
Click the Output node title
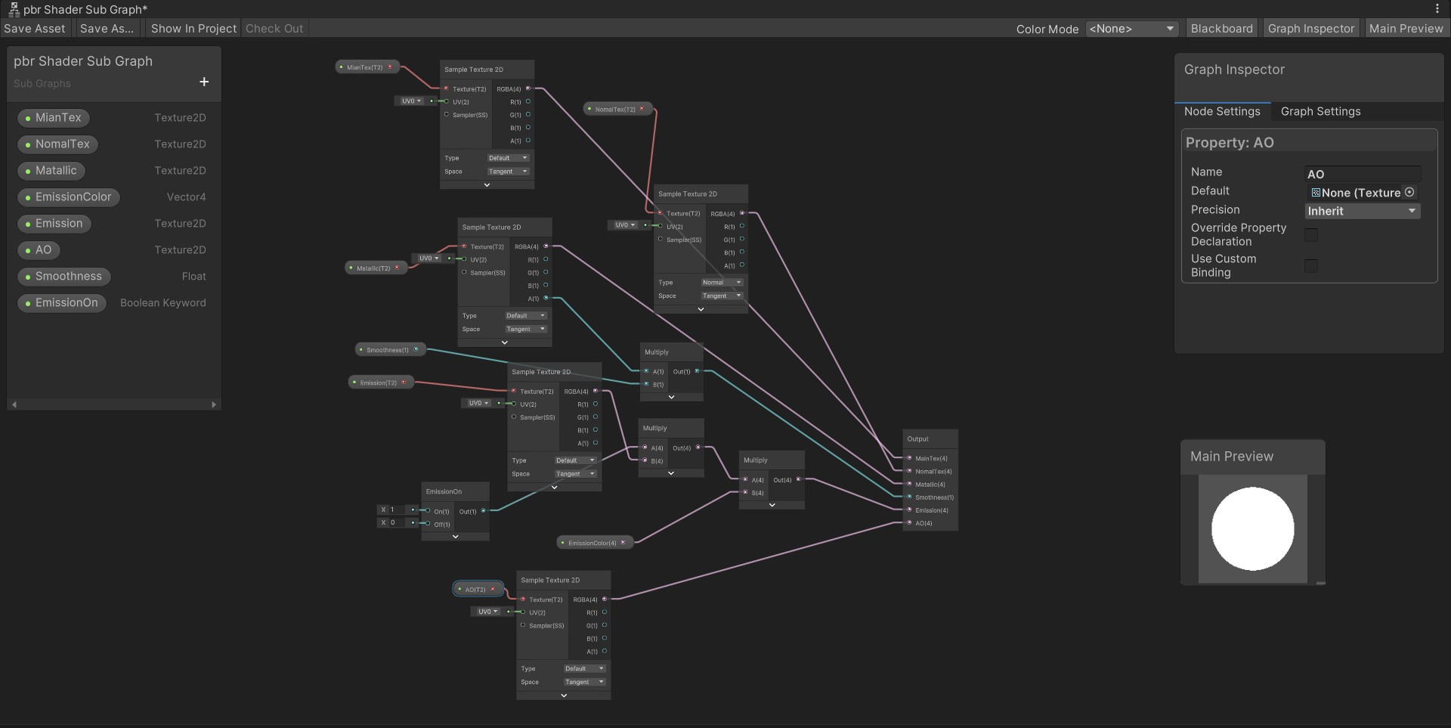click(917, 438)
